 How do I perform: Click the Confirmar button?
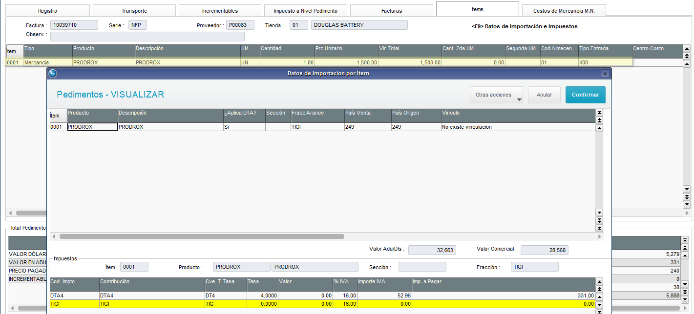pyautogui.click(x=586, y=95)
